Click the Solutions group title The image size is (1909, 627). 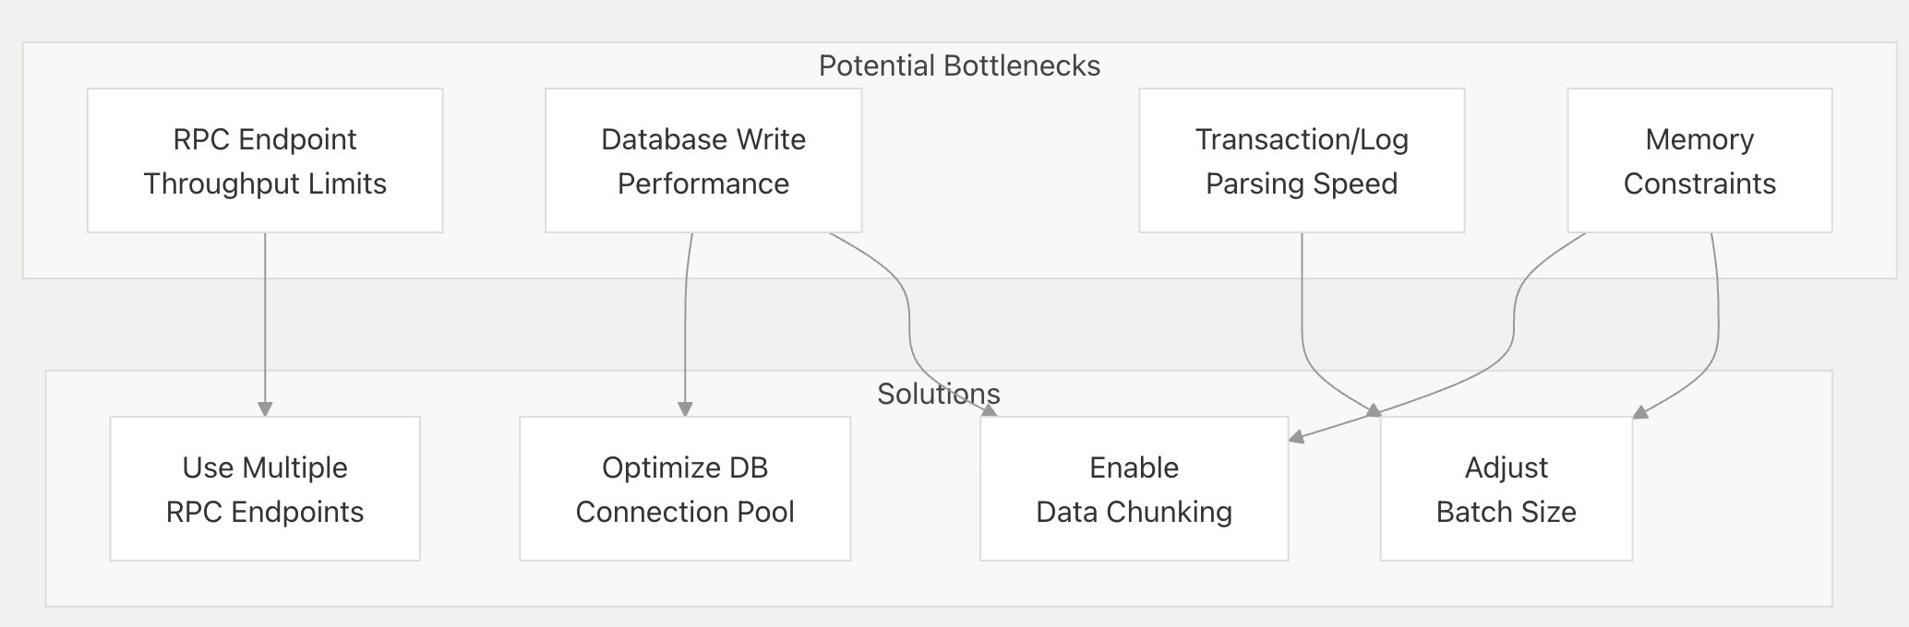point(938,394)
